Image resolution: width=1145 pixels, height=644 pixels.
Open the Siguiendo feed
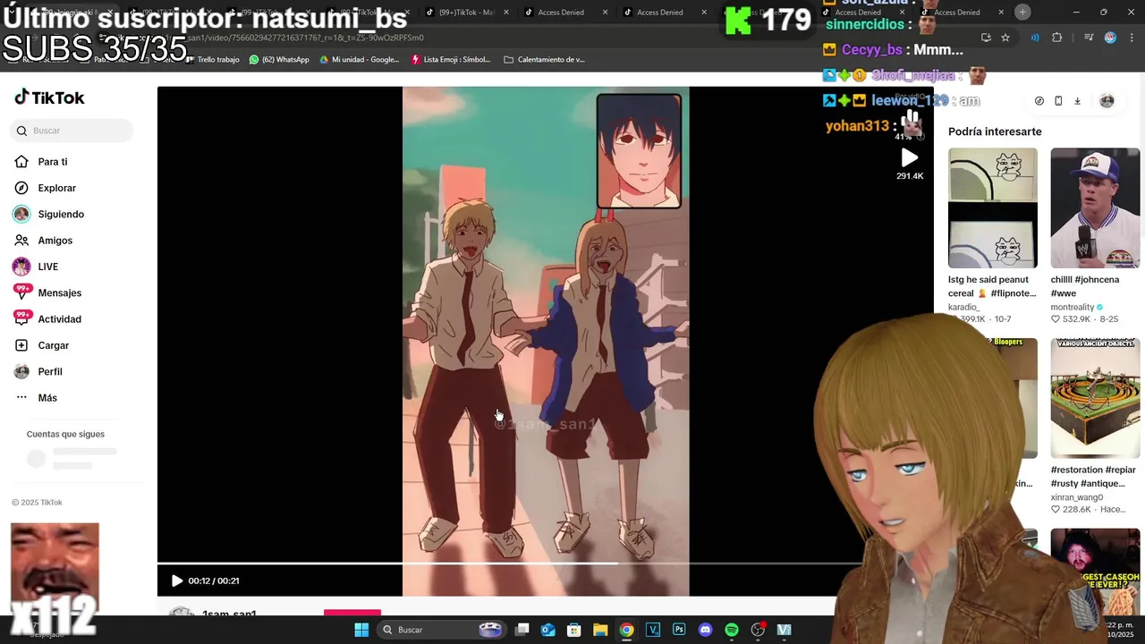(61, 214)
